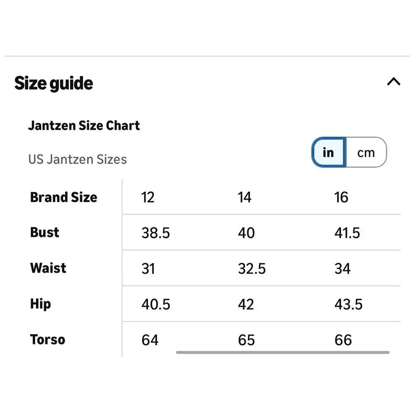This screenshot has height=415, width=415.
Task: Click the Brand Size row label
Action: click(x=63, y=197)
